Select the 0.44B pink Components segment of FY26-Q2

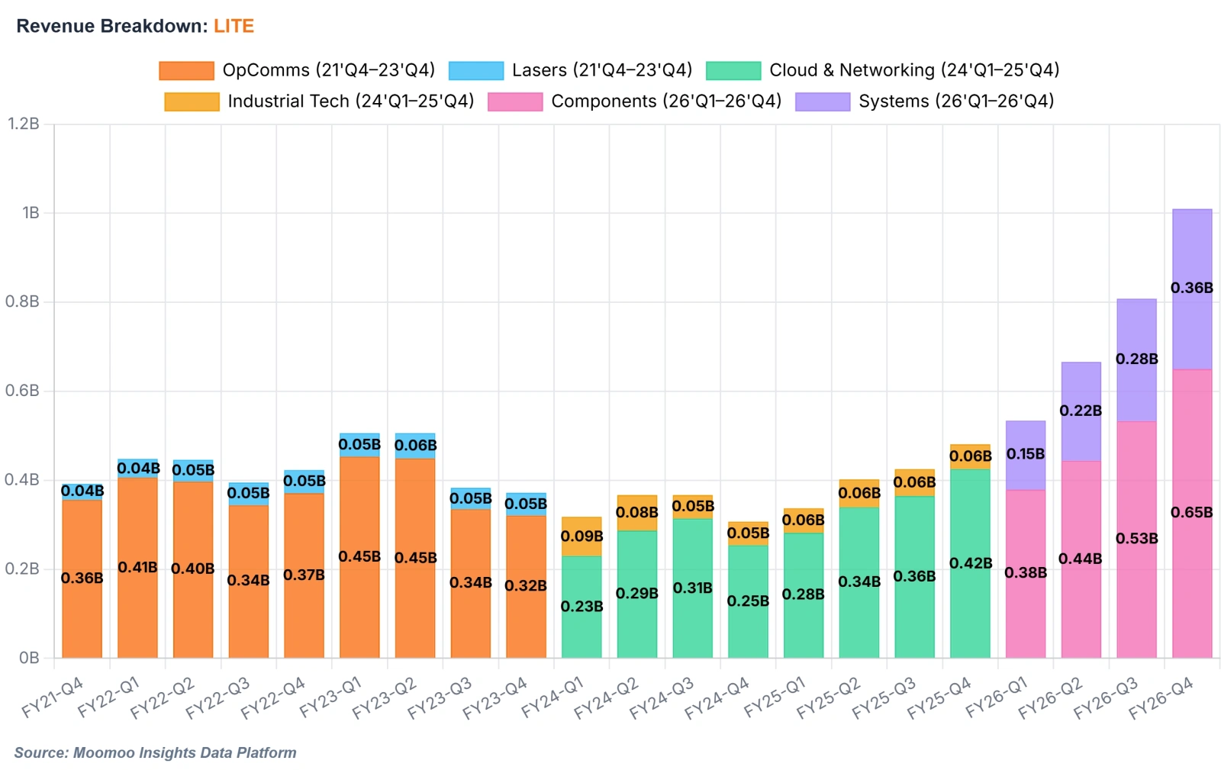click(1081, 559)
